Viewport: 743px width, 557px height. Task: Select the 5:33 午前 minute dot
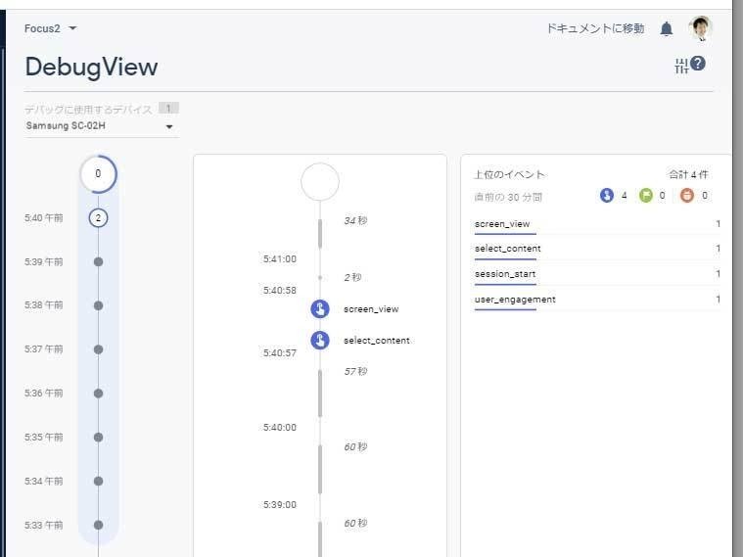[98, 525]
